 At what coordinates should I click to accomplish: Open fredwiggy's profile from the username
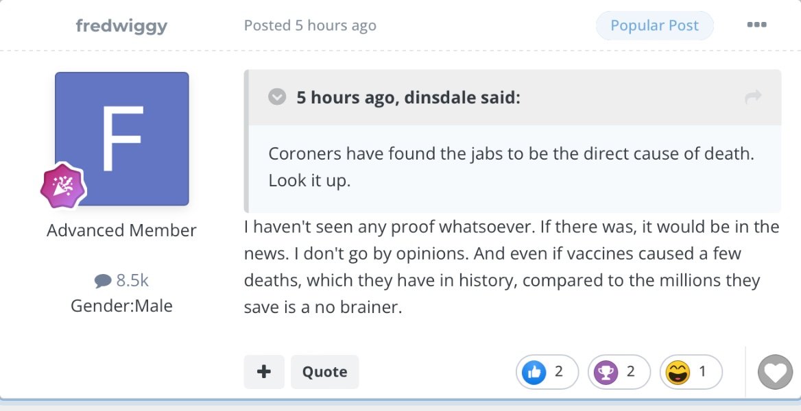pyautogui.click(x=121, y=26)
